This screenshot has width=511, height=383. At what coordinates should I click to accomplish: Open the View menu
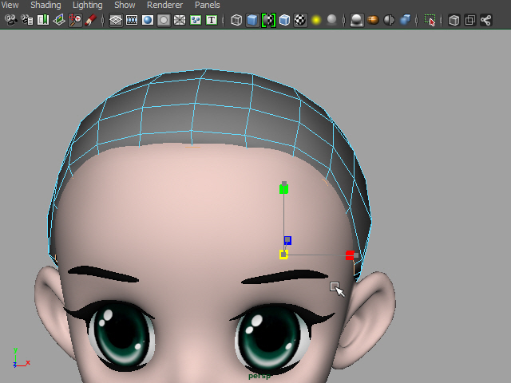tap(10, 5)
